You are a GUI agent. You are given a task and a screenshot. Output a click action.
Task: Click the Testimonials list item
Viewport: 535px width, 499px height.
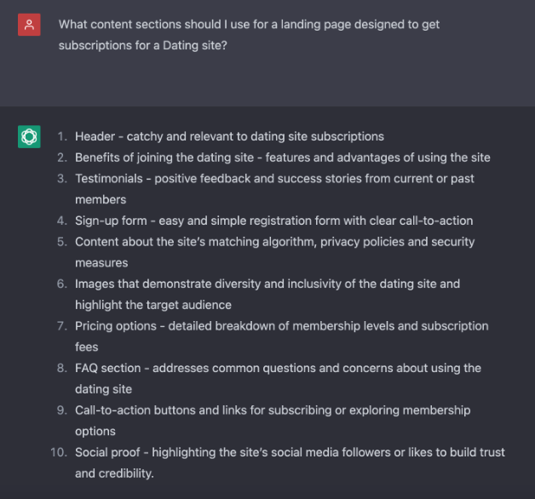coord(274,189)
